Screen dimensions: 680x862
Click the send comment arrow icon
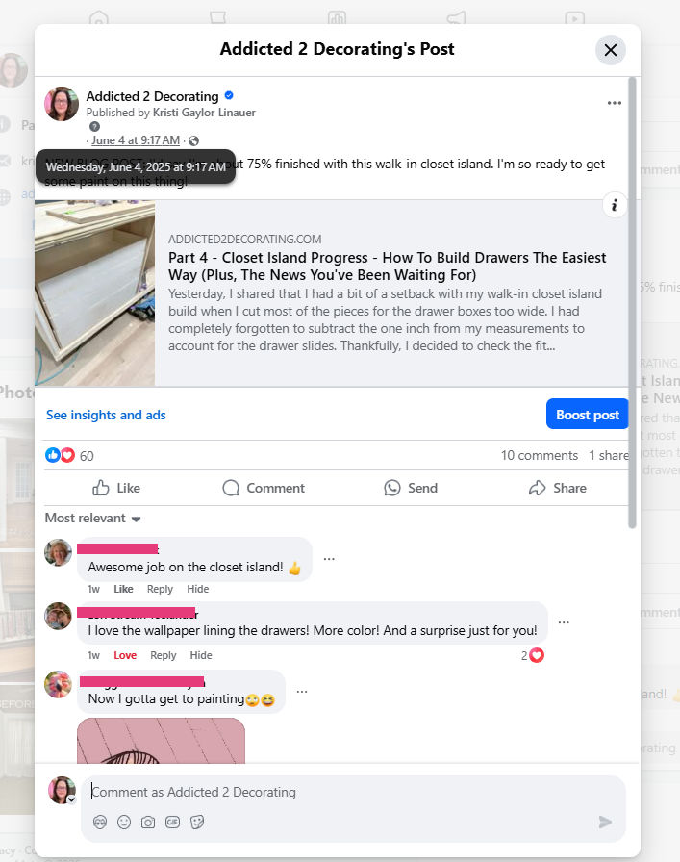coord(605,822)
